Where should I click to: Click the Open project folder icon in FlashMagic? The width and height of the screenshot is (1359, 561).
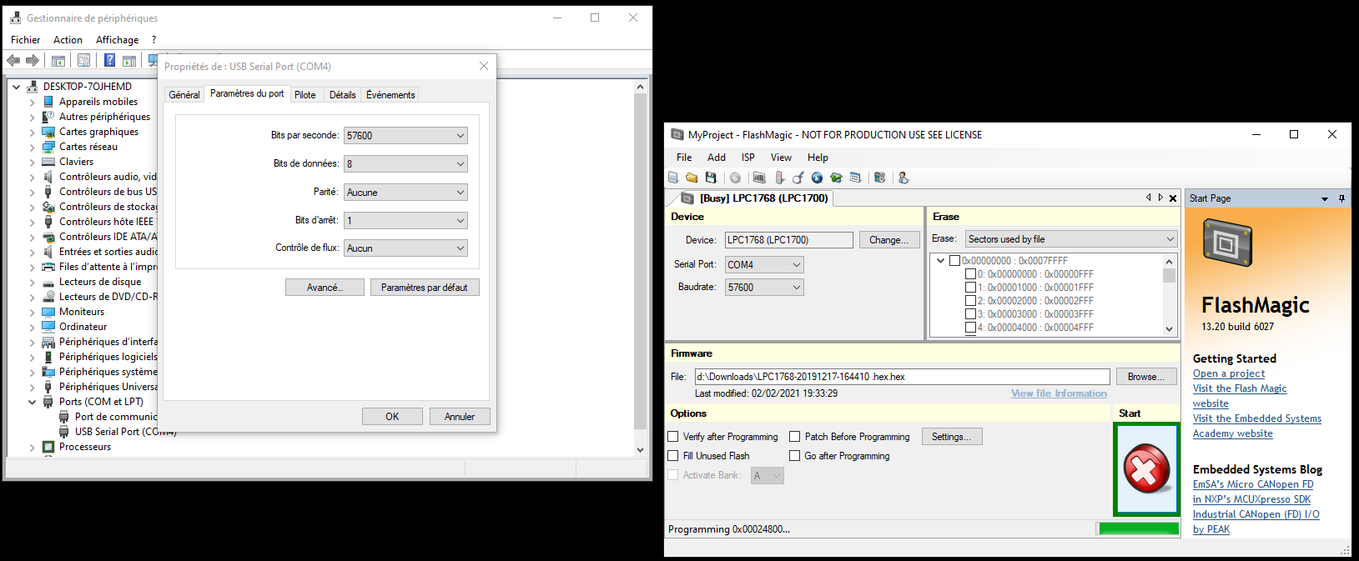(x=692, y=178)
